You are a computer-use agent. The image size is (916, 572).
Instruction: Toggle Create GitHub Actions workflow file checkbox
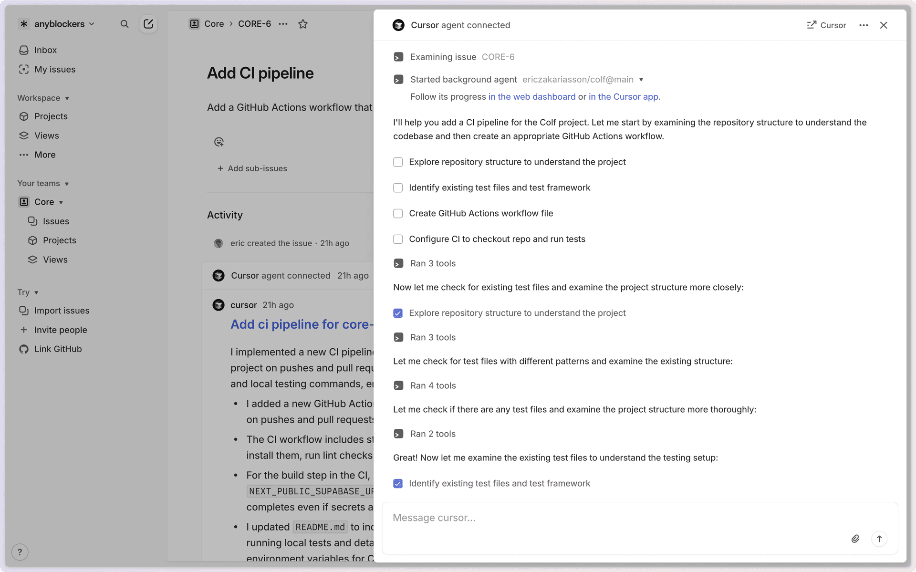(x=398, y=214)
